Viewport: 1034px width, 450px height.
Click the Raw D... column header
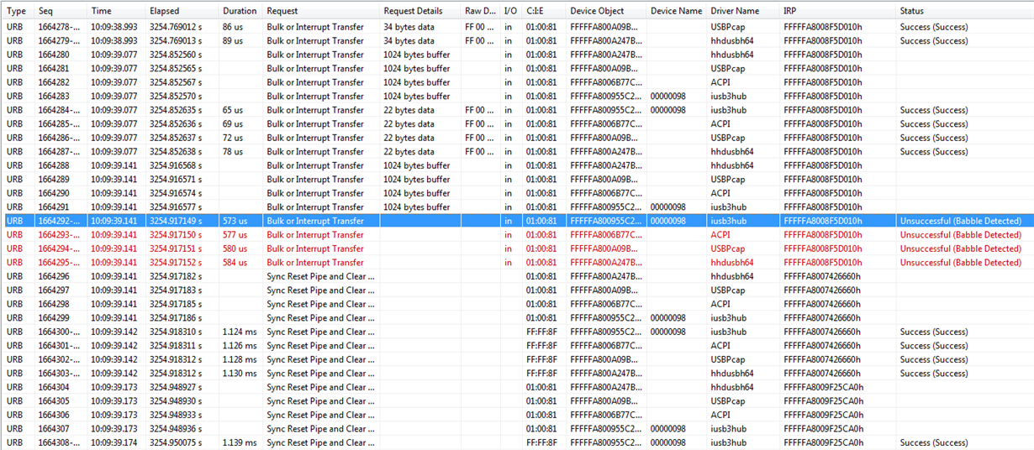tap(481, 11)
